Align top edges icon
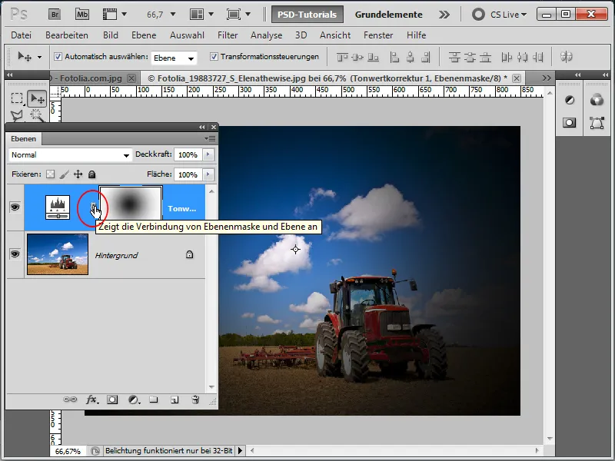Viewport: 615px width, 461px height. (342, 58)
